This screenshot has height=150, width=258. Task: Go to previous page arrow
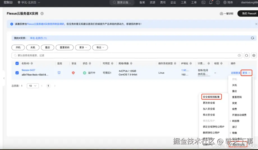coord(42,86)
